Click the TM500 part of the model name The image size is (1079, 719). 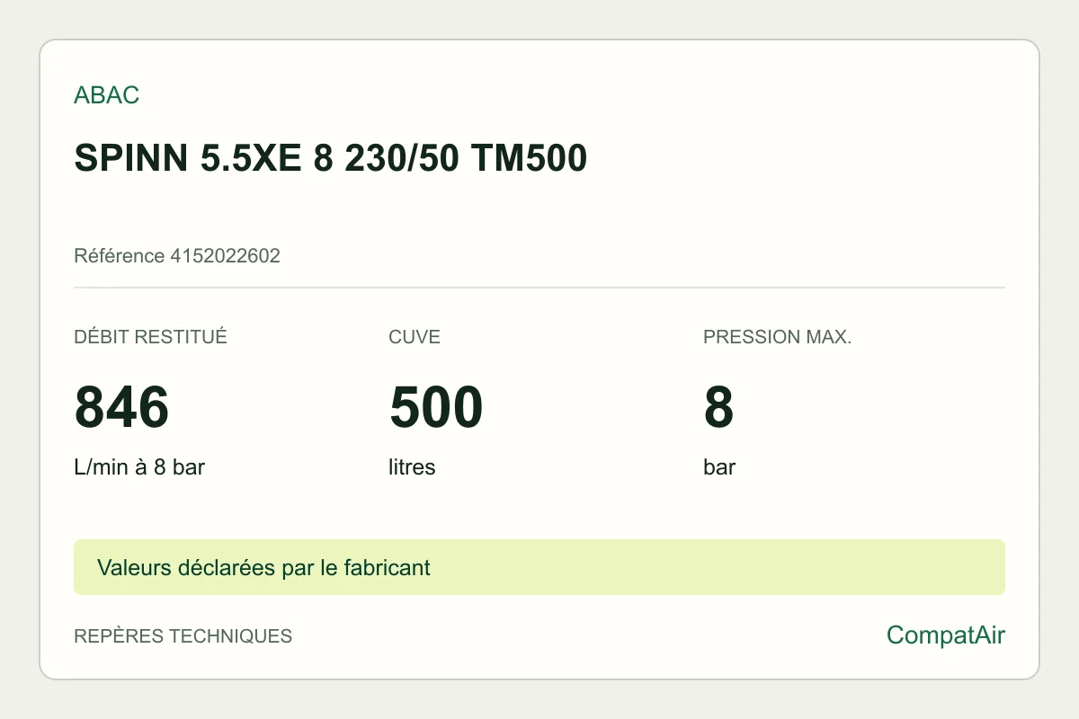(x=530, y=158)
